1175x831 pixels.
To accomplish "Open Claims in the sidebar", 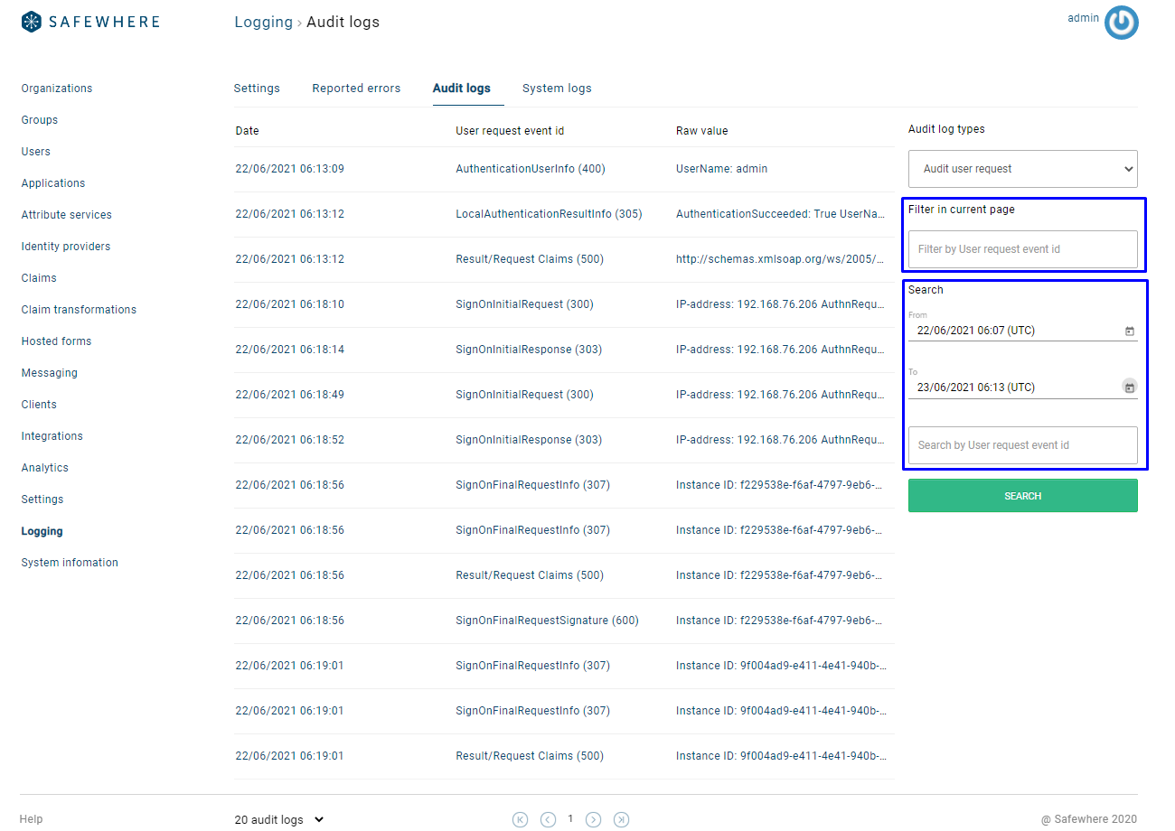I will click(39, 278).
